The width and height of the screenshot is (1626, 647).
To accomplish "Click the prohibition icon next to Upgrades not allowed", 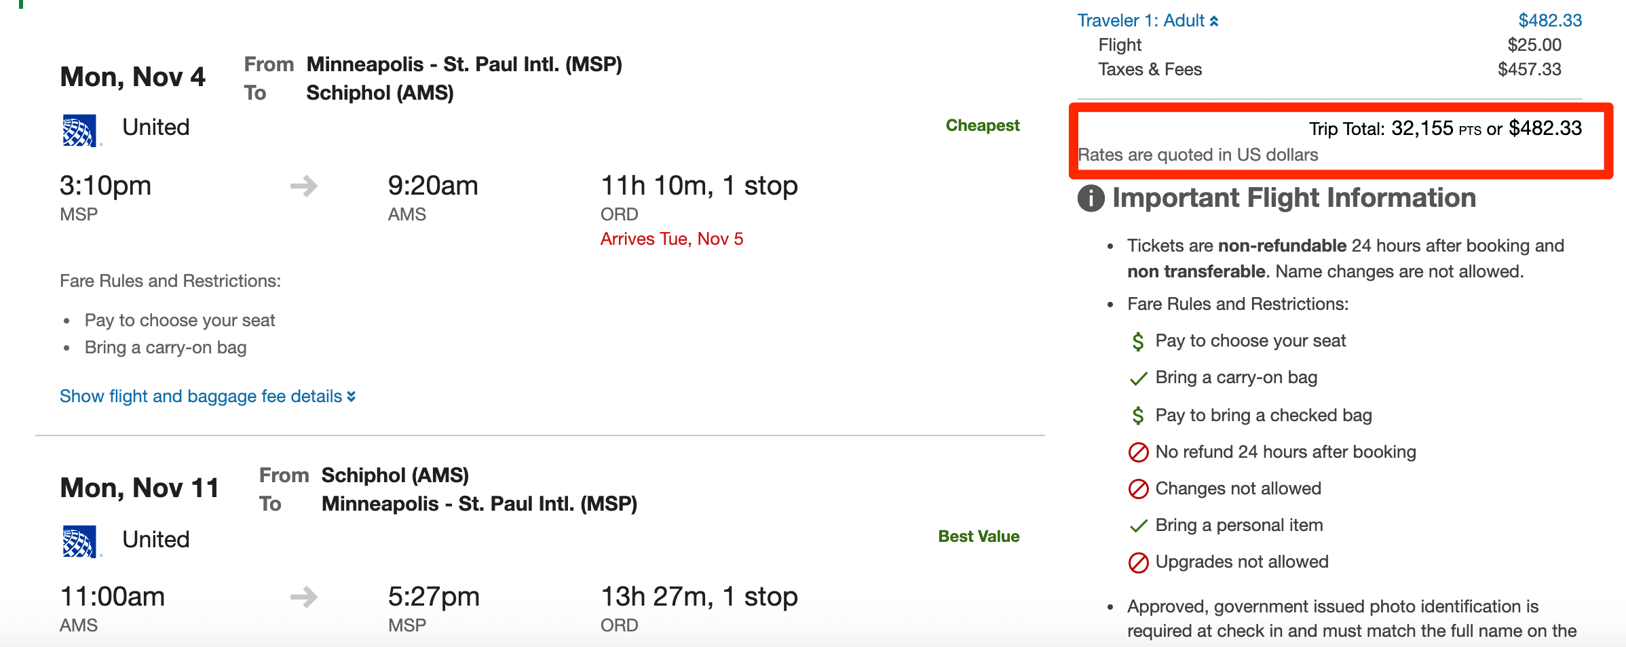I will (1138, 562).
